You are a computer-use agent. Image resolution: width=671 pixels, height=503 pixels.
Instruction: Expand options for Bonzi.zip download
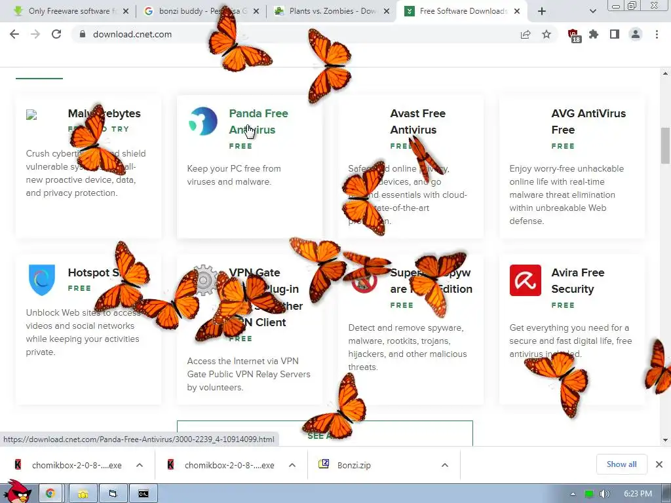tap(445, 465)
